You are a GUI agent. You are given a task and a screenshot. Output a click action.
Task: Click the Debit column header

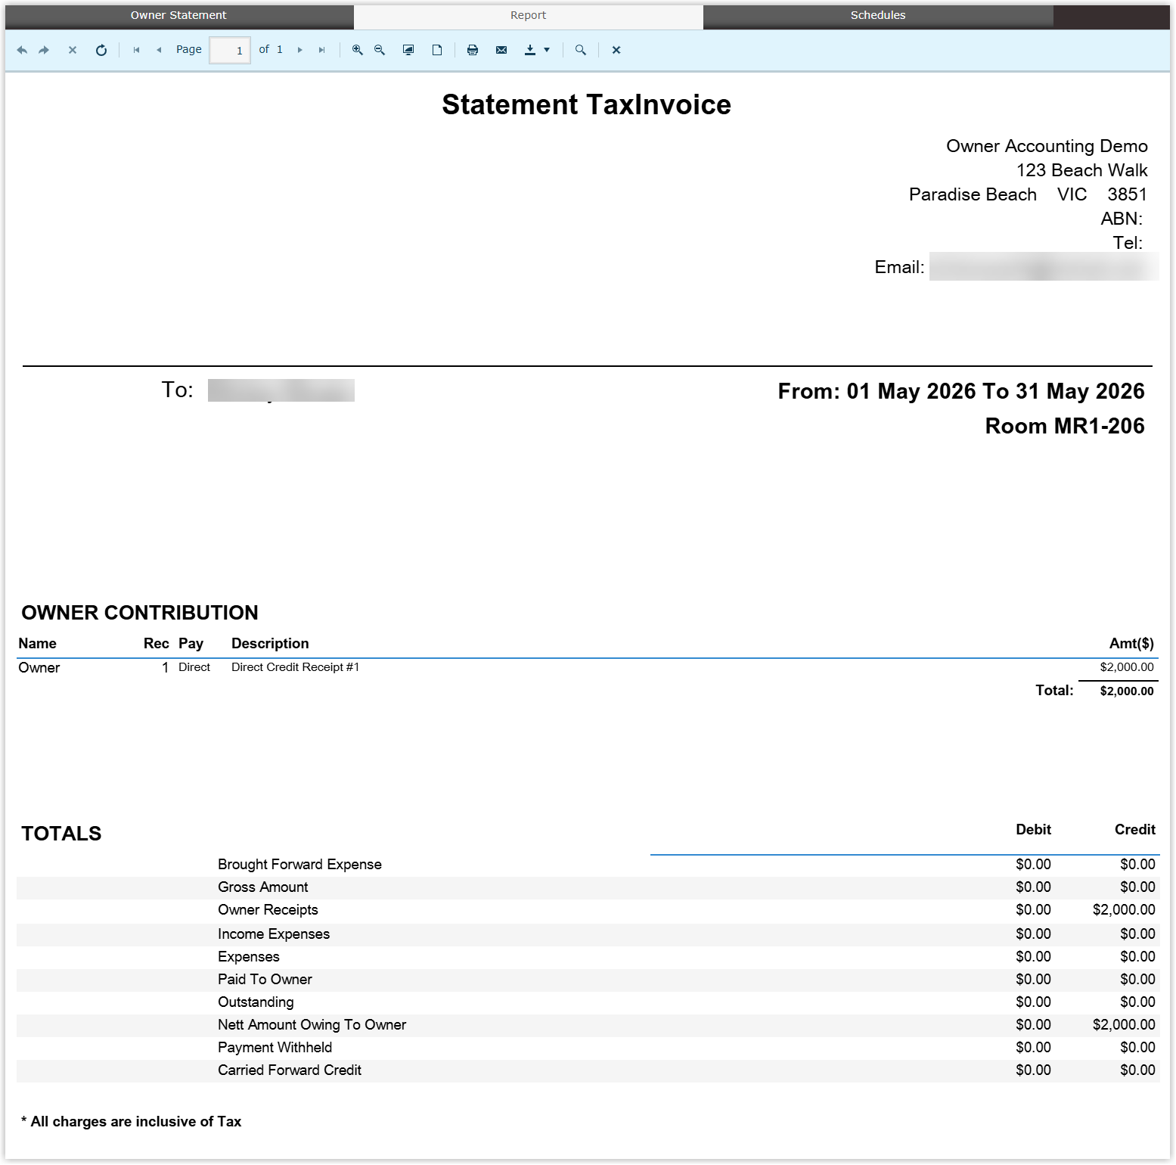pyautogui.click(x=1033, y=830)
